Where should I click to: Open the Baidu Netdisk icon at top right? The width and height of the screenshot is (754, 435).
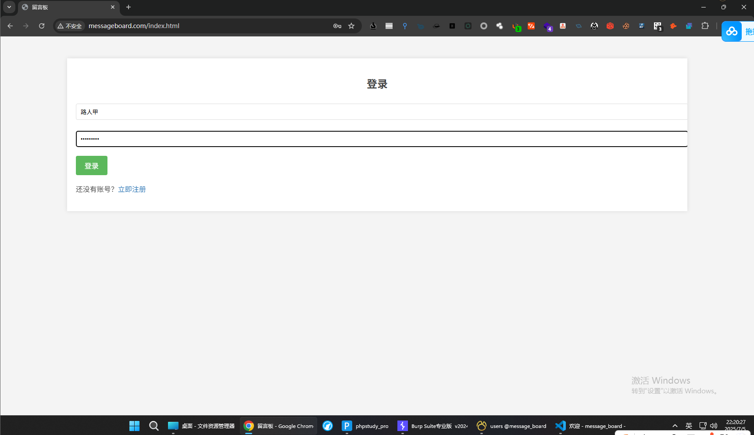pos(731,31)
